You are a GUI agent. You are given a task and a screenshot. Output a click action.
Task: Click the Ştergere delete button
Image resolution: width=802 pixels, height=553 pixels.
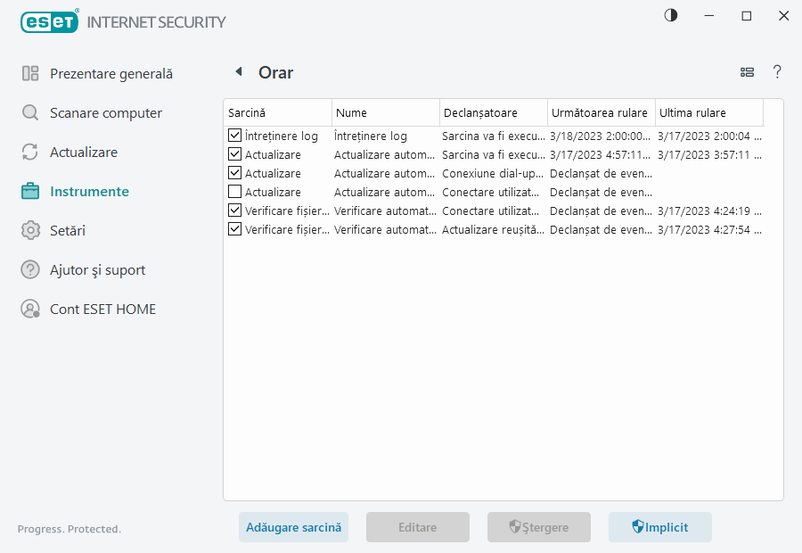point(538,527)
